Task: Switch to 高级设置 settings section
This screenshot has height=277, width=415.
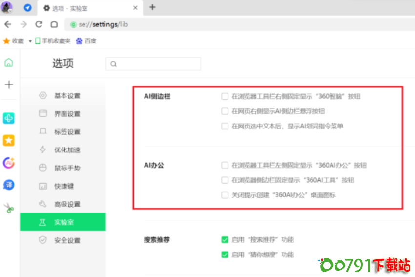Action: point(67,204)
